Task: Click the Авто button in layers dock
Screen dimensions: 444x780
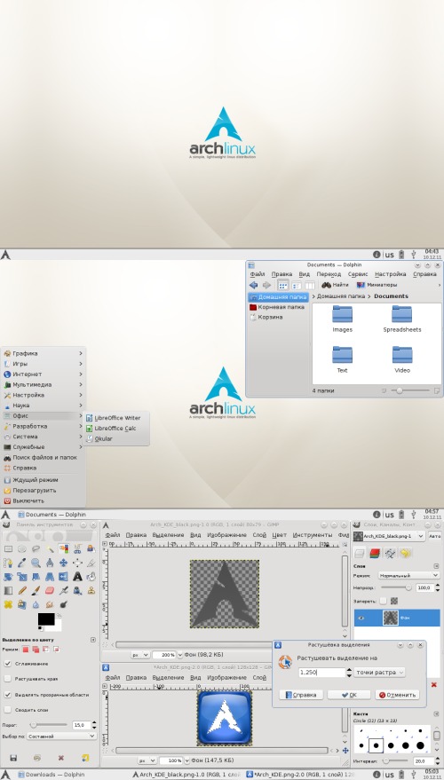Action: [434, 536]
